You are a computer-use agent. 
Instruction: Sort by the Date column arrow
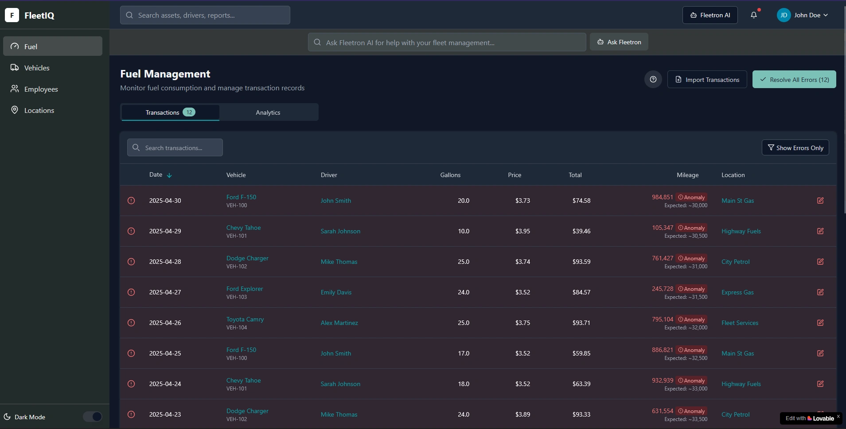pyautogui.click(x=169, y=175)
